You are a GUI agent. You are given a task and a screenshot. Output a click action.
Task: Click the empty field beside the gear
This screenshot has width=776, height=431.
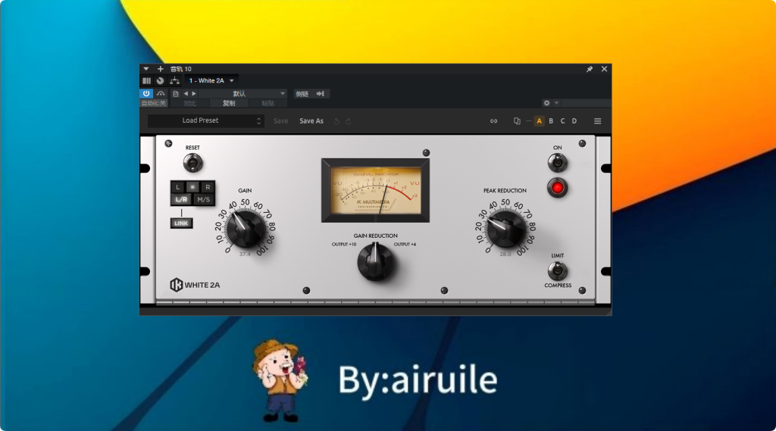586,103
